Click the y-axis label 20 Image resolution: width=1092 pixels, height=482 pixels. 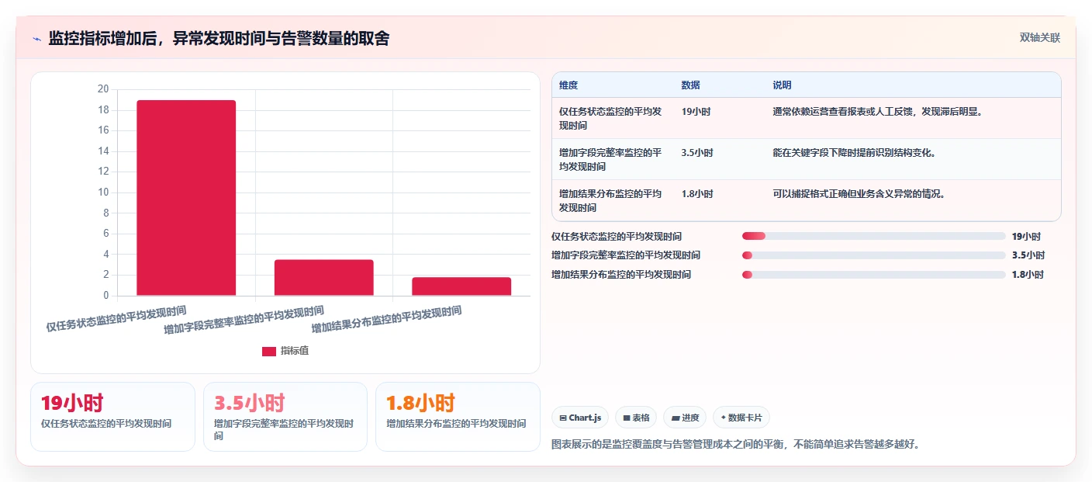[103, 89]
